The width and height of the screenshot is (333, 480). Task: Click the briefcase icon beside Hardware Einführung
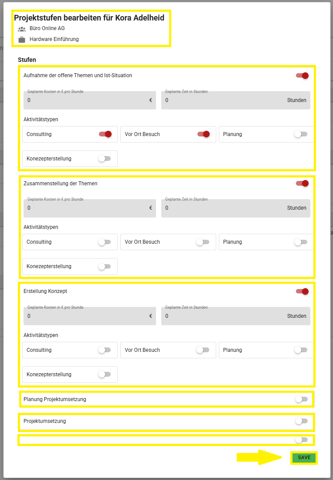(x=22, y=40)
